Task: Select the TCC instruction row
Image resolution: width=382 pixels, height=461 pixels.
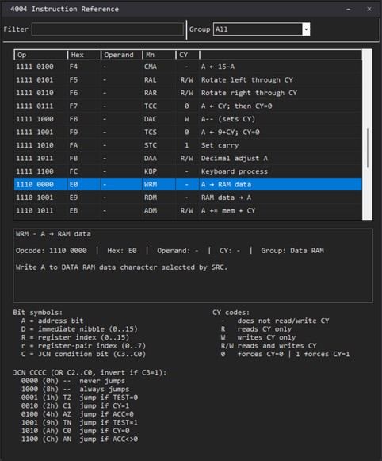Action: pyautogui.click(x=188, y=106)
